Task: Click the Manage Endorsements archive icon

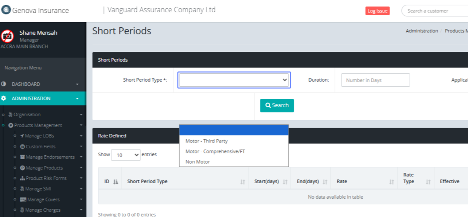Action: [x=22, y=157]
